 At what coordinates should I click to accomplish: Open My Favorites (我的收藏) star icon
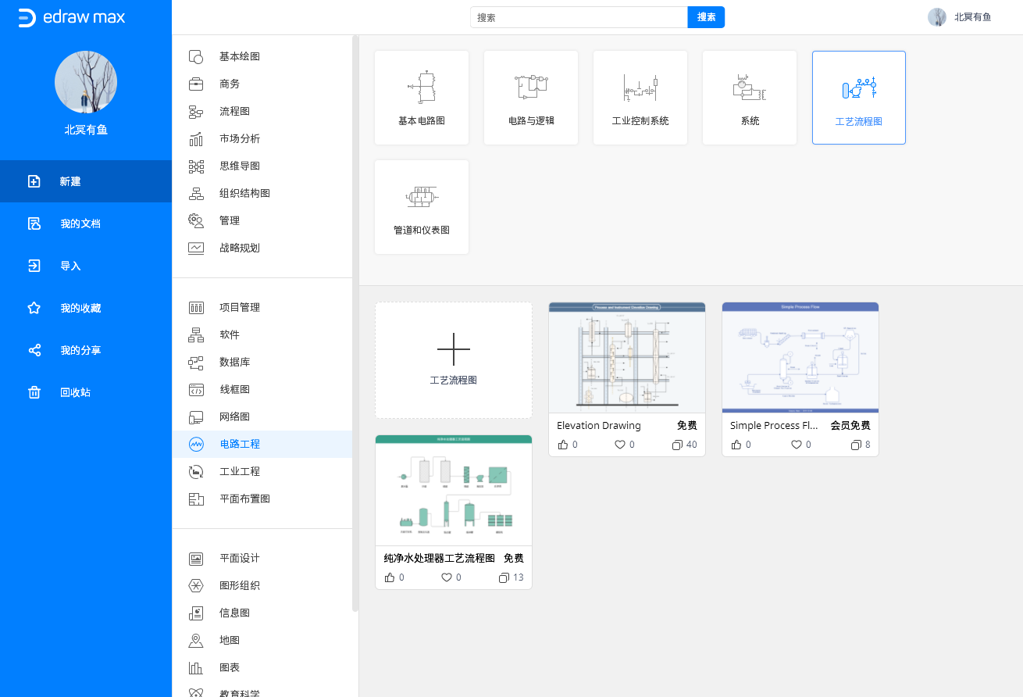pos(34,308)
